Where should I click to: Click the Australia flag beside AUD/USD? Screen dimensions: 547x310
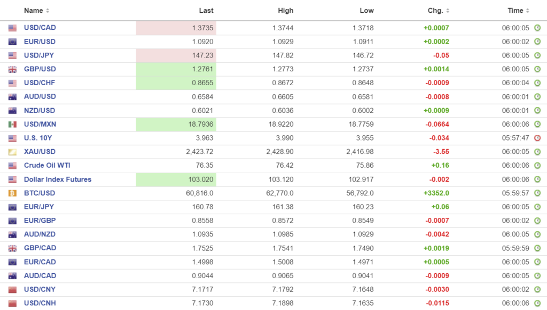tap(12, 97)
